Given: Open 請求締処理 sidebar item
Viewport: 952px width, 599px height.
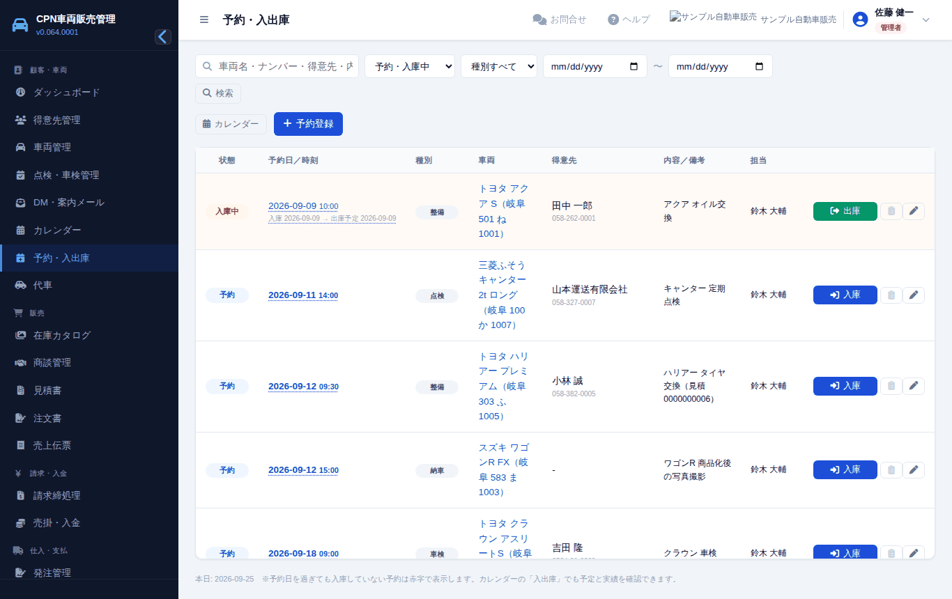Looking at the screenshot, I should click(x=89, y=495).
